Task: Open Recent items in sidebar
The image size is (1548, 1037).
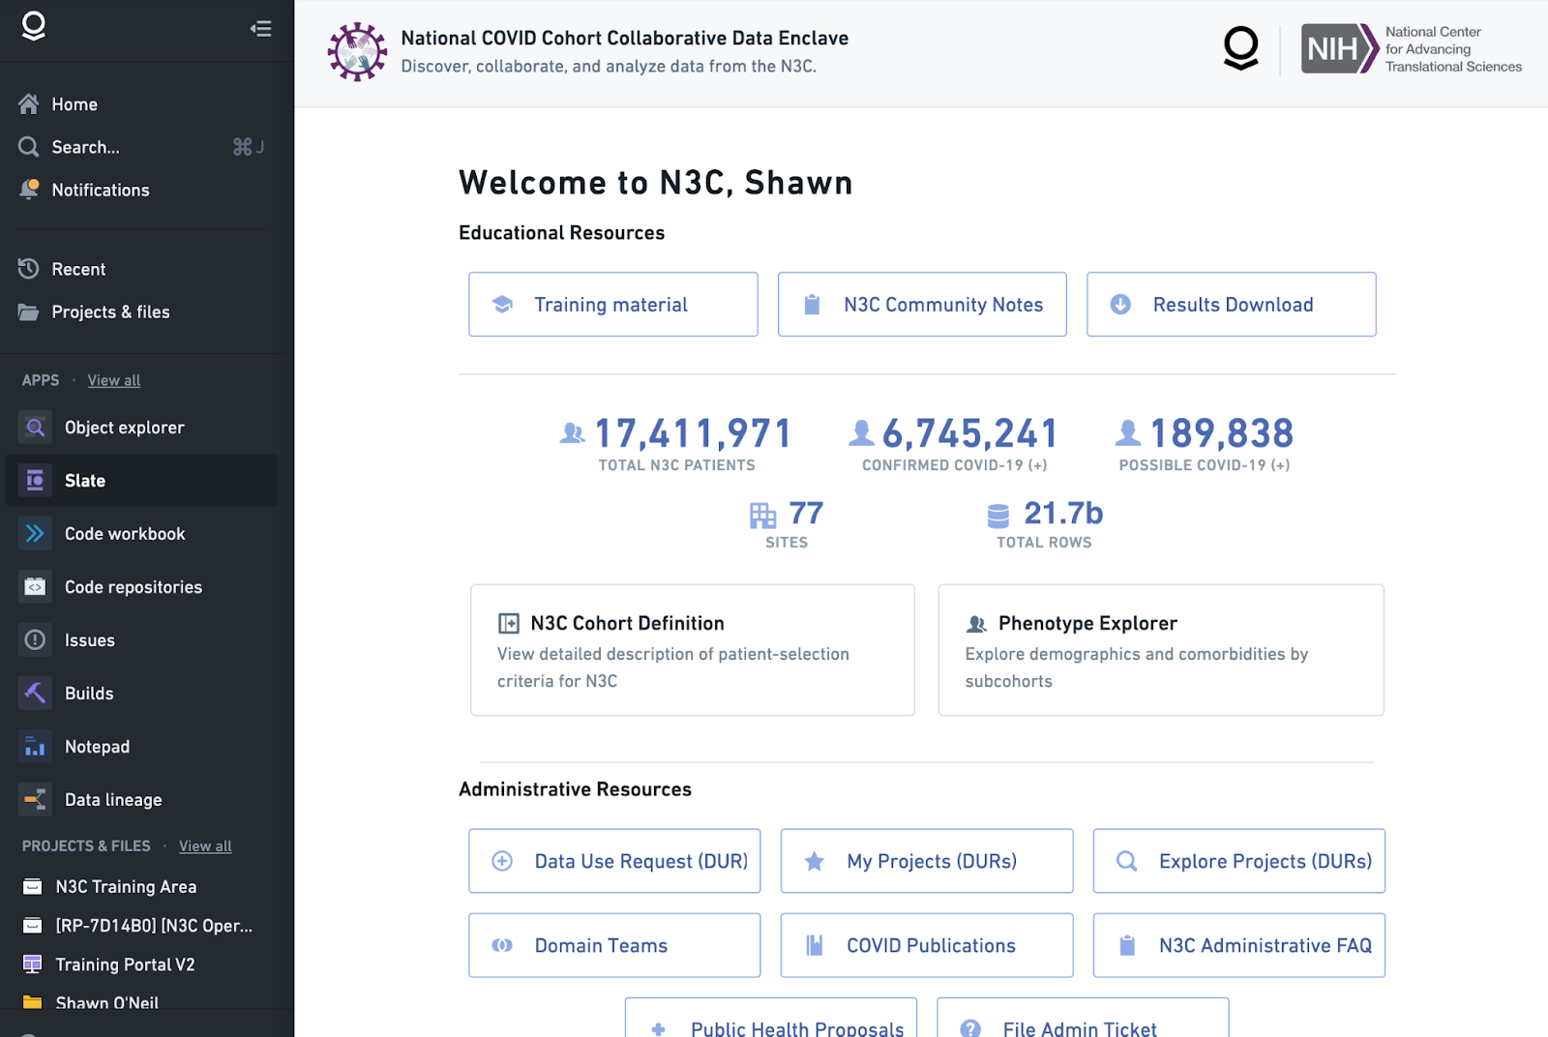Action: point(78,269)
